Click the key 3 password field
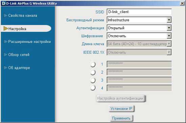The image size is (186, 123). tap(139, 80)
